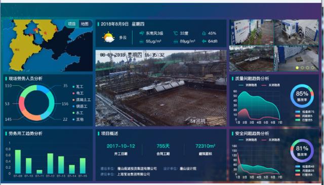
Task: Click the 755天 contract duration value
Action: (x=163, y=146)
